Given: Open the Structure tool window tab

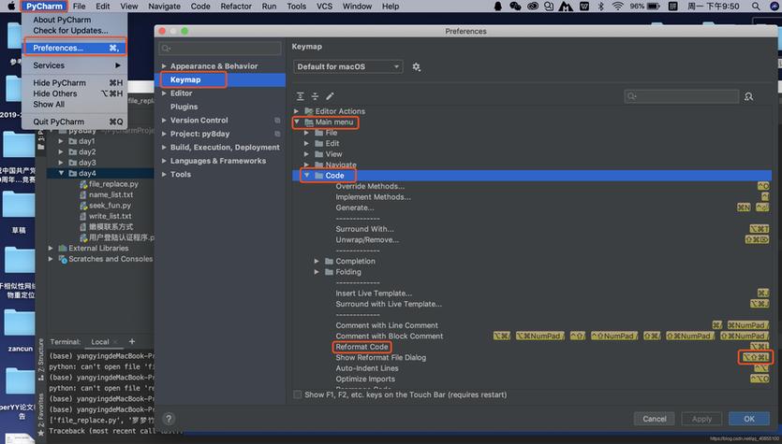Looking at the screenshot, I should tap(41, 359).
